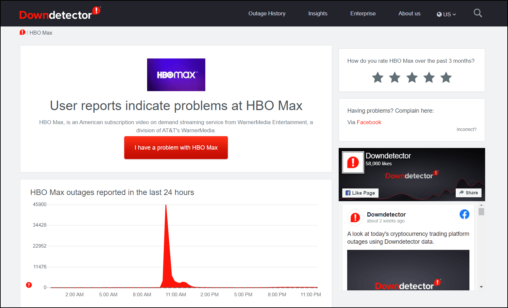Rate HBO Max five stars
This screenshot has width=508, height=308.
pos(446,78)
